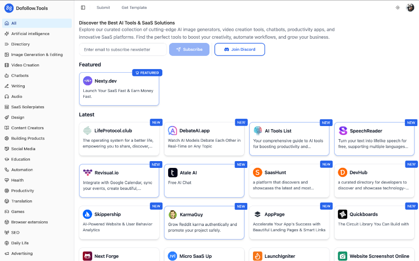Image resolution: width=419 pixels, height=261 pixels.
Task: Open the Submit menu item
Action: (x=103, y=8)
